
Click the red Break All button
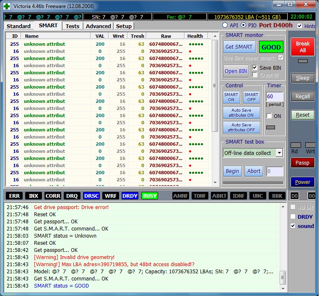coord(303,47)
